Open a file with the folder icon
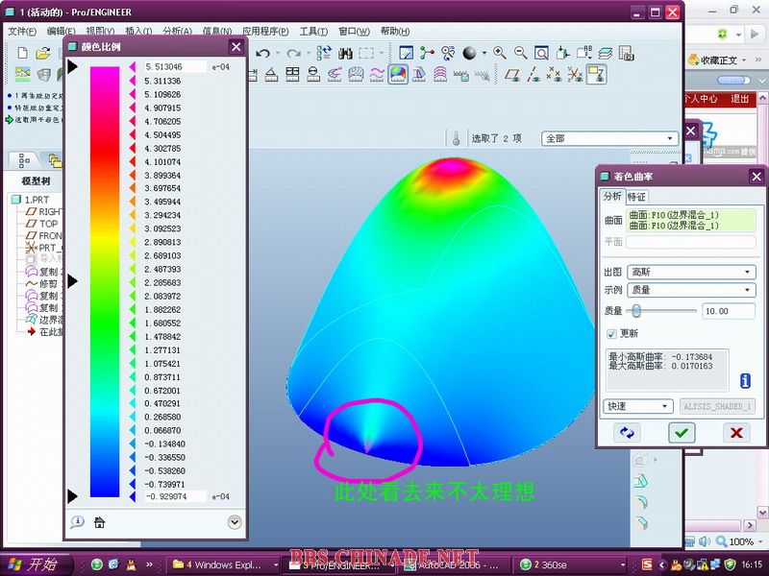 pyautogui.click(x=43, y=53)
